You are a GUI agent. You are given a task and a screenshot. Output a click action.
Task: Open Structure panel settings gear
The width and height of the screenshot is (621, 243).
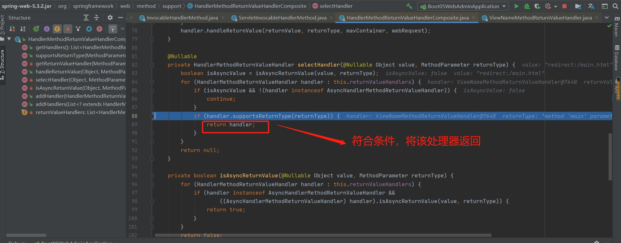110,18
